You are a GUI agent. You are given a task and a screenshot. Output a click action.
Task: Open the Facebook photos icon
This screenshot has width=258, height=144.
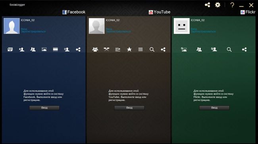(44, 49)
